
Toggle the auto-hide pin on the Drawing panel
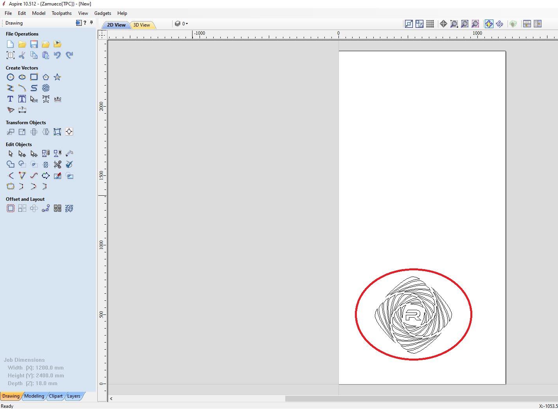(x=92, y=23)
